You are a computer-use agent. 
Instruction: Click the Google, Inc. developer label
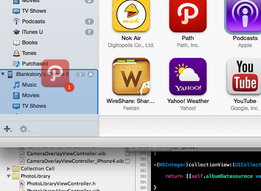245,108
